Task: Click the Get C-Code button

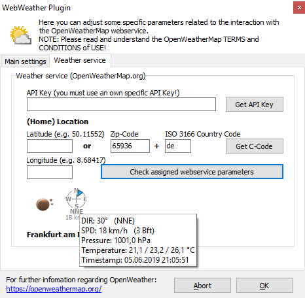Action: point(255,146)
